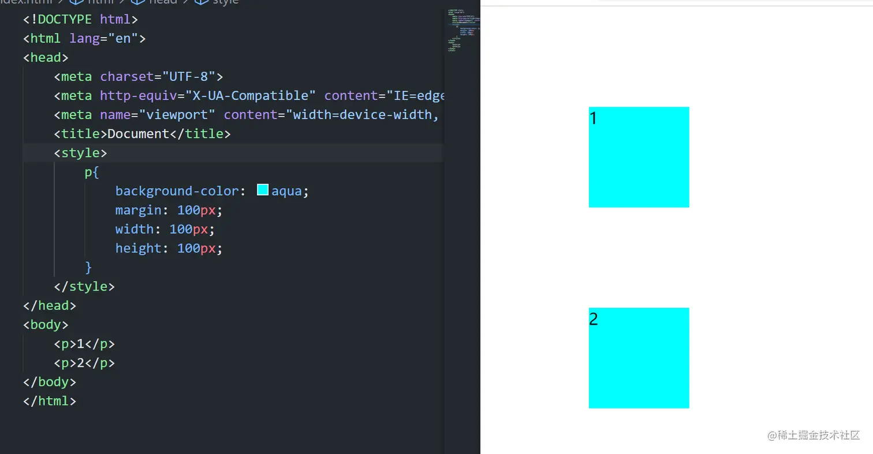The height and width of the screenshot is (454, 873).
Task: Click the closing </head> tag
Action: pyautogui.click(x=50, y=306)
